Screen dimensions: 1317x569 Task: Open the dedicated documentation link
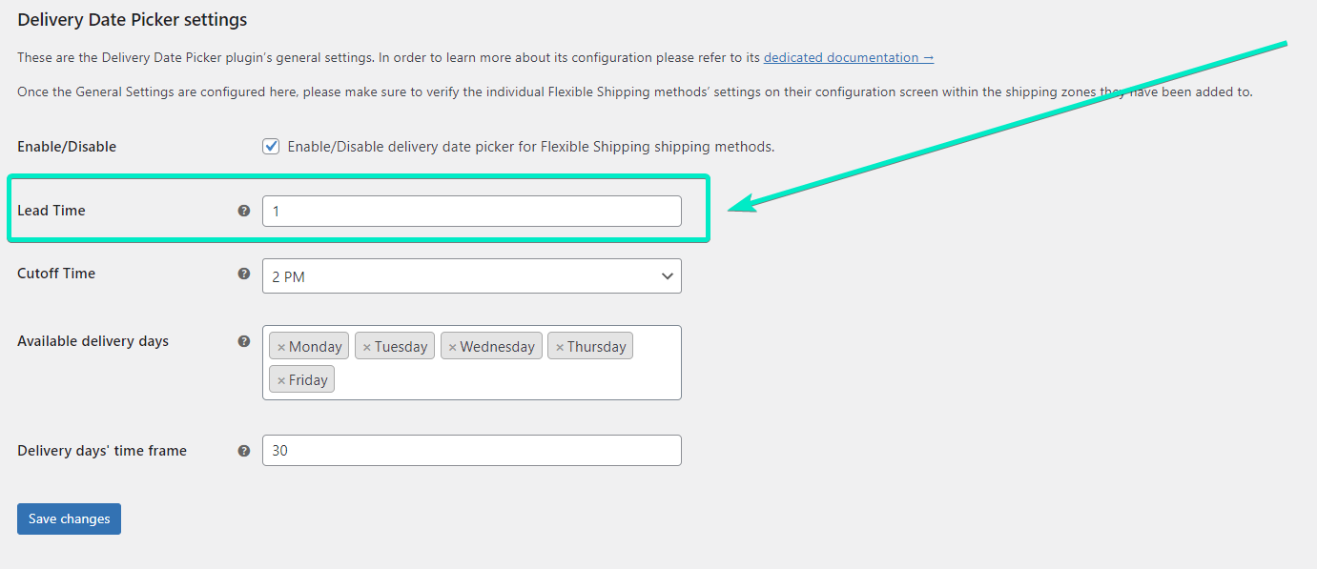848,57
